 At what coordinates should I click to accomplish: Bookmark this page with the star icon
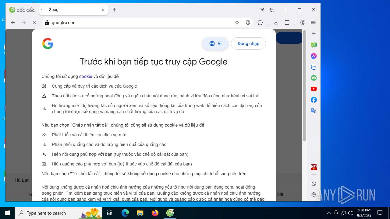[x=237, y=23]
